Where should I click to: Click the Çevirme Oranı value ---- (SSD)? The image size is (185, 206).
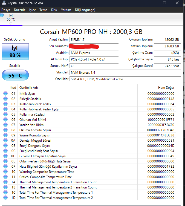click(167, 53)
